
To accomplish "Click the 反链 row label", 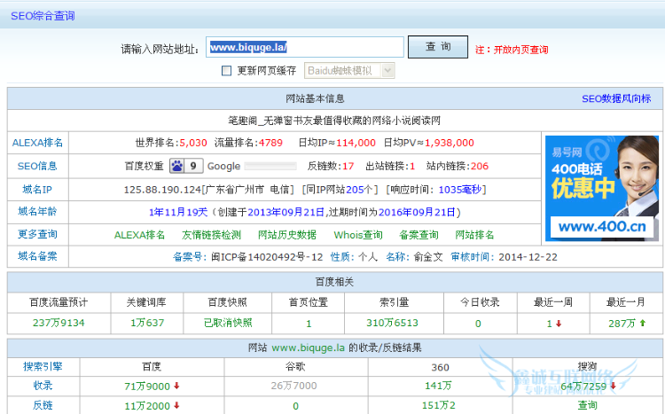I will [x=43, y=405].
